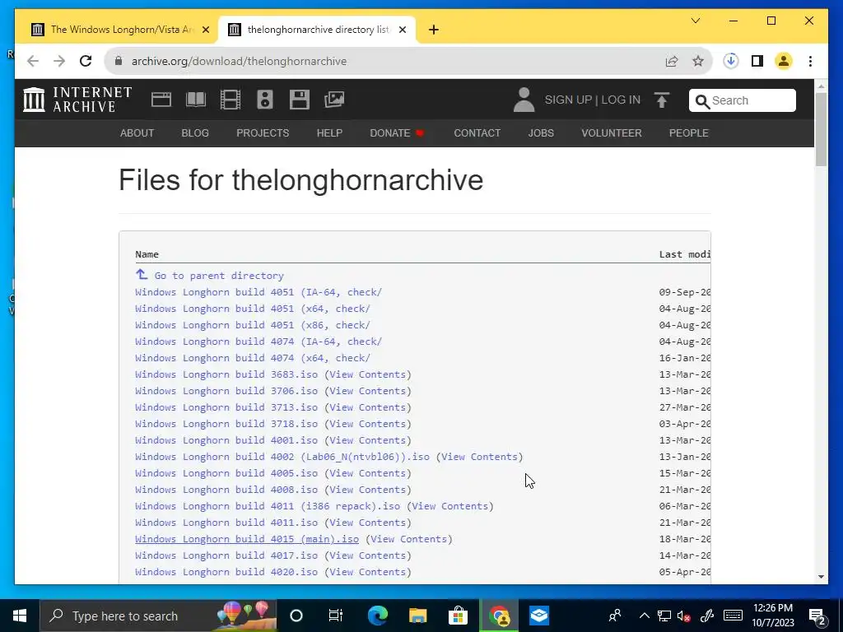Click the scrollbar down arrow
This screenshot has height=632, width=843.
[821, 577]
